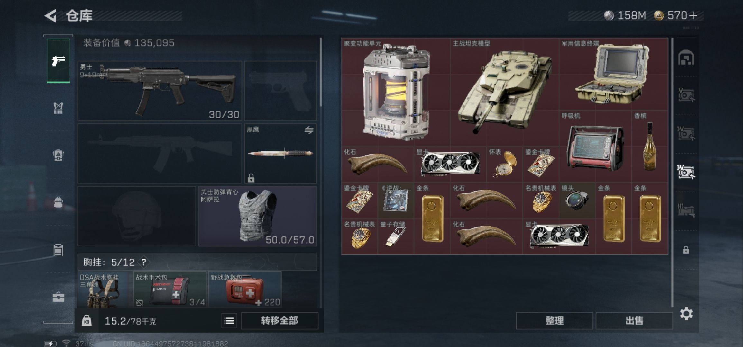Open the settings gear icon
Screen dimensions: 743x347
686,313
